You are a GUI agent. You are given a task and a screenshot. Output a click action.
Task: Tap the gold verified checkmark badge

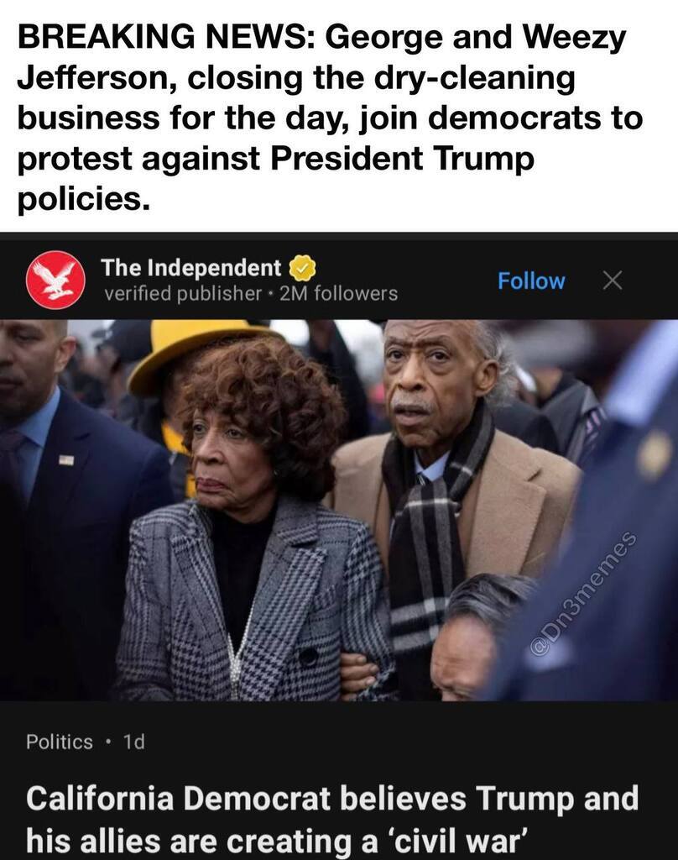coord(302,268)
